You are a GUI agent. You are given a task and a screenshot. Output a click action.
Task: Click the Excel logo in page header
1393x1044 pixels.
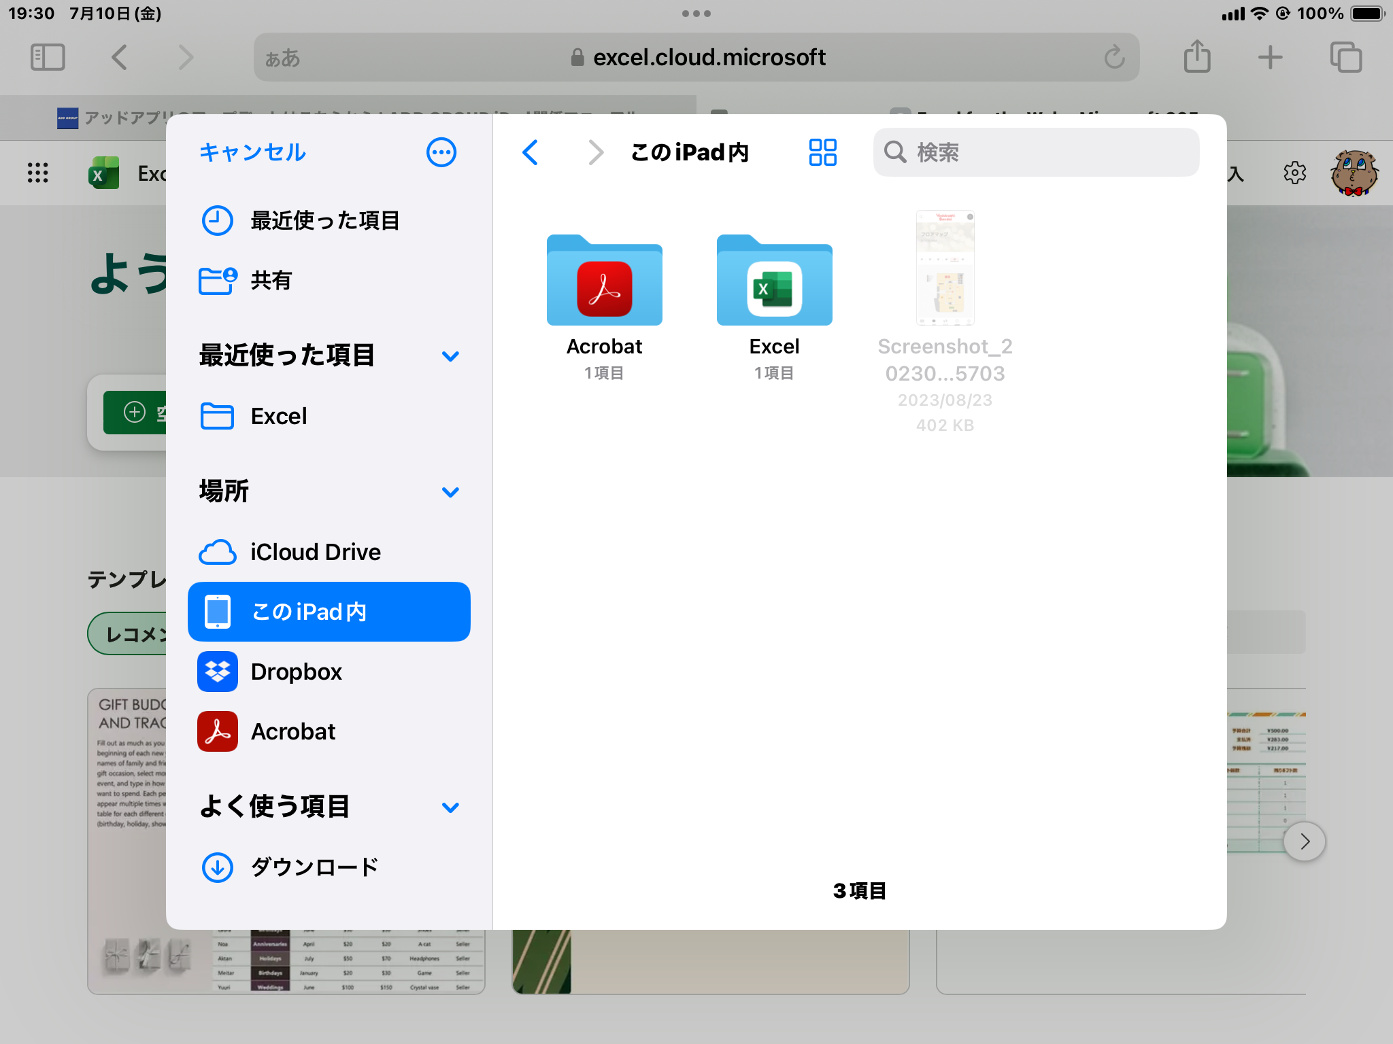tap(104, 173)
